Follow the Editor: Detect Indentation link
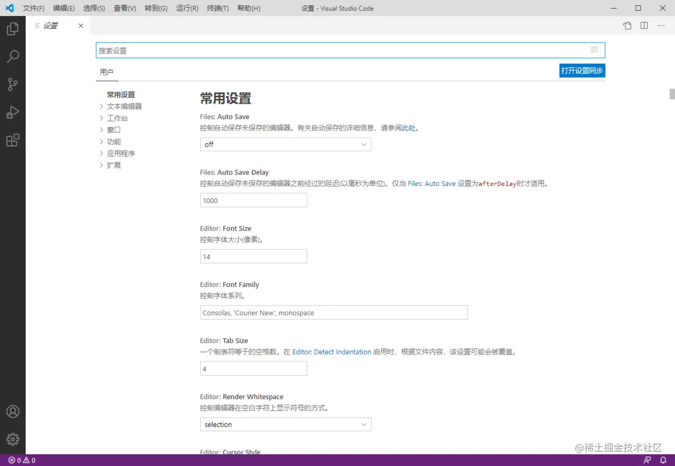675x466 pixels. [x=332, y=352]
